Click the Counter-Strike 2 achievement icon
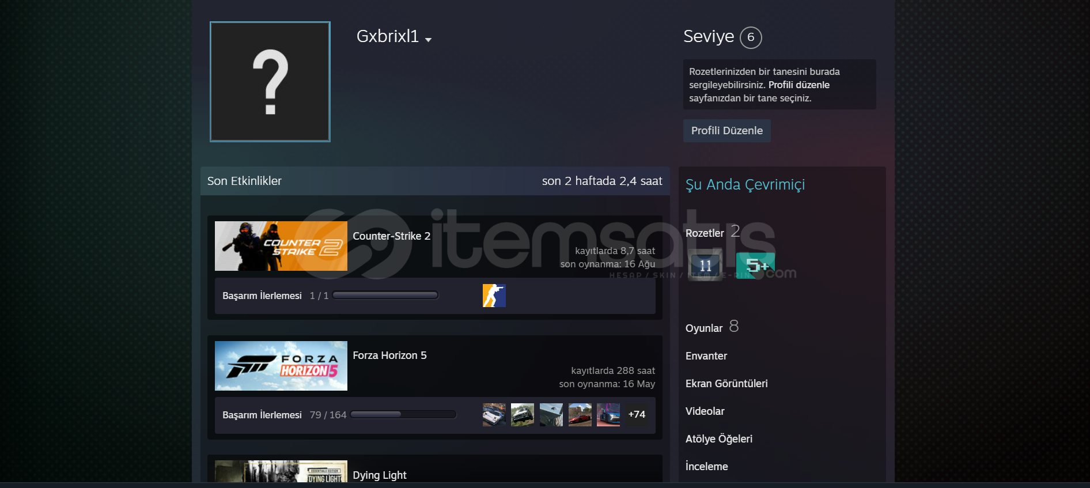 point(494,296)
